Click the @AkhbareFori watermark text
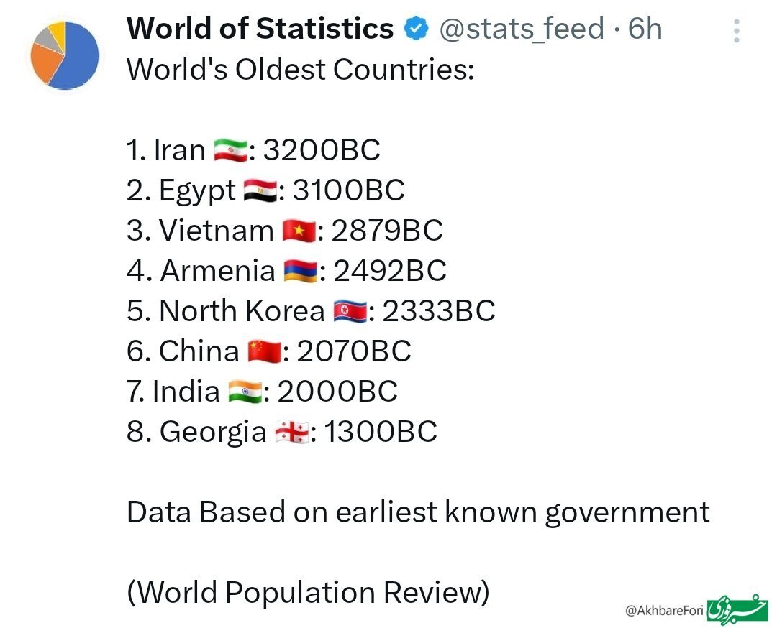The width and height of the screenshot is (777, 628). (x=663, y=611)
